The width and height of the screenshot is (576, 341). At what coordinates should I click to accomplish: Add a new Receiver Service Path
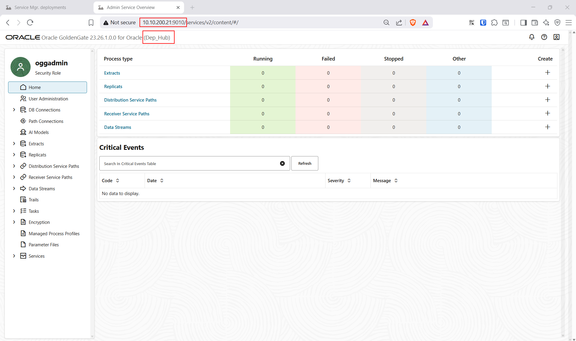547,113
